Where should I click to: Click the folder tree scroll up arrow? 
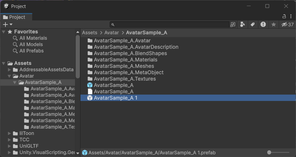tap(78, 32)
